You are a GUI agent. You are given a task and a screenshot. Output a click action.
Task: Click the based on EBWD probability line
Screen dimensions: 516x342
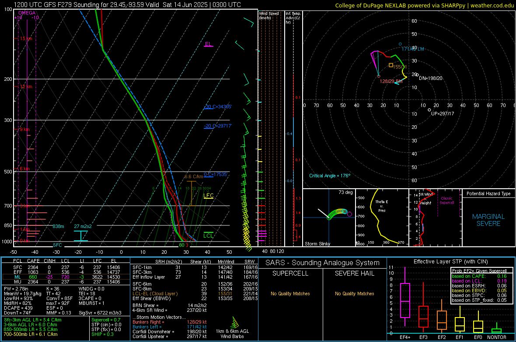(x=479, y=291)
